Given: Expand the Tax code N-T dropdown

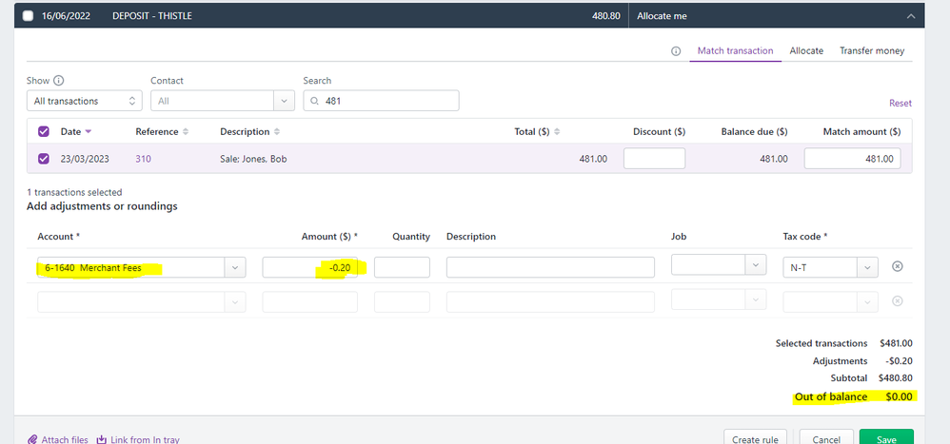Looking at the screenshot, I should click(867, 268).
